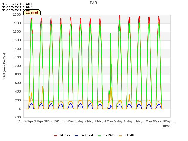Click the orange difPAR legend swatch

point(120,136)
